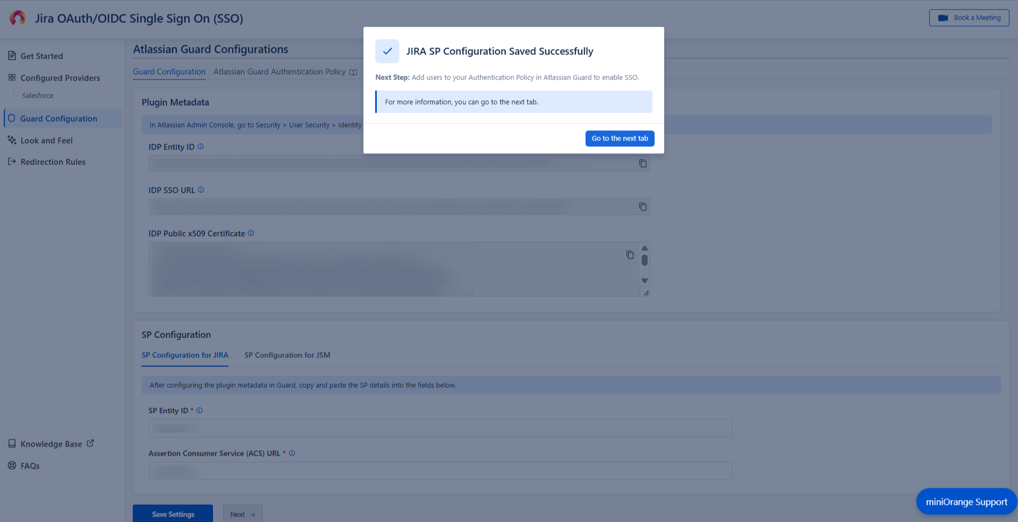Open miniOrange Support chat
Screen dimensions: 1018x522
click(x=967, y=502)
